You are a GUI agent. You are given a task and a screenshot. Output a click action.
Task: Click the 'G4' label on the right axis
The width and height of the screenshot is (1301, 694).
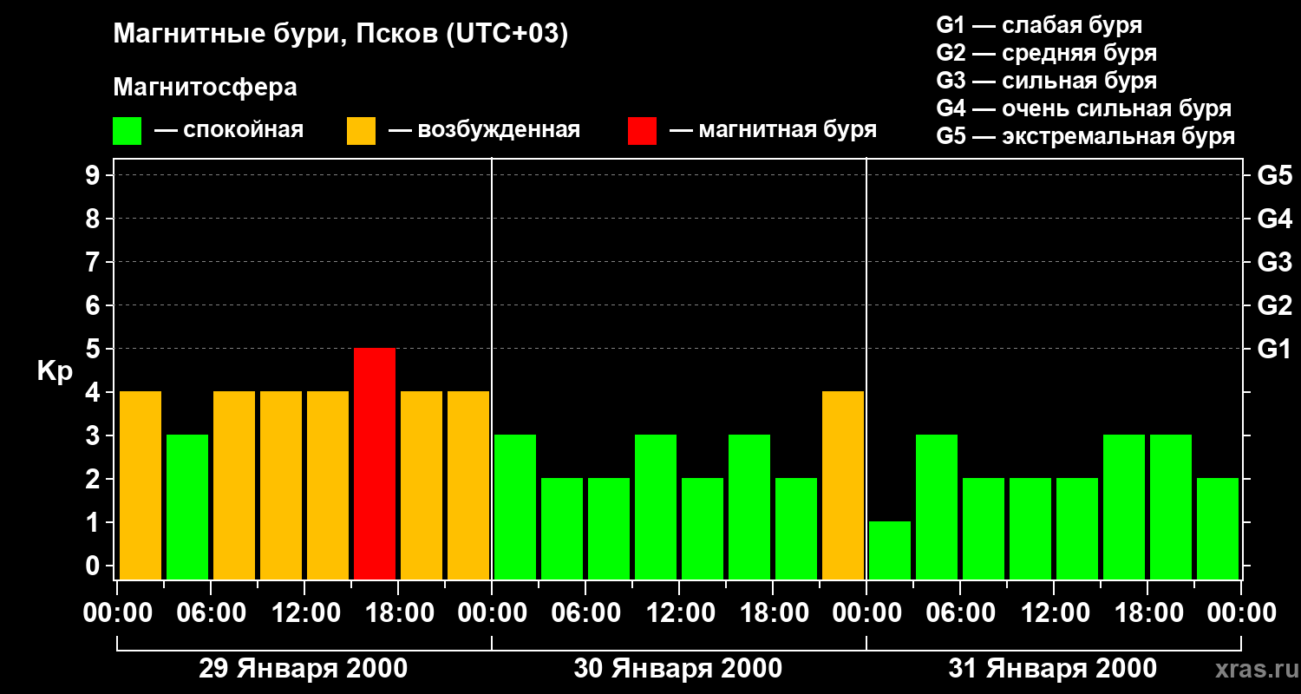[x=1274, y=219]
